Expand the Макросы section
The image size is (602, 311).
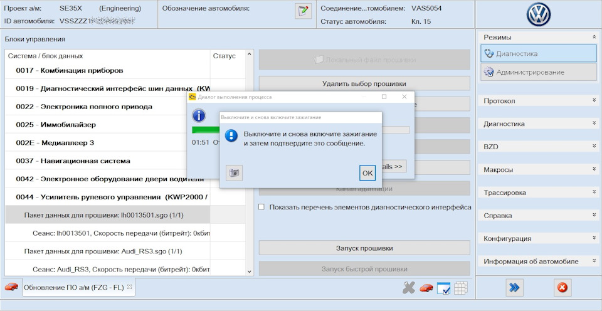594,169
